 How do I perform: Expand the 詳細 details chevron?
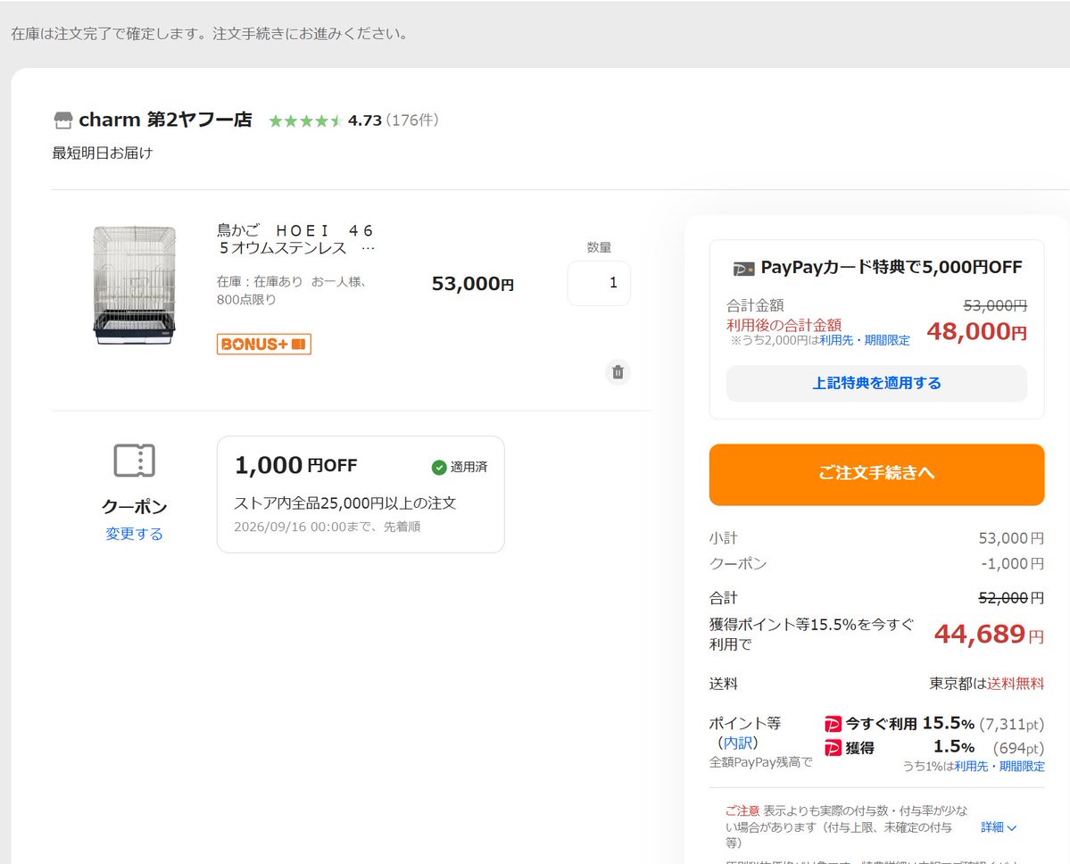tap(999, 827)
